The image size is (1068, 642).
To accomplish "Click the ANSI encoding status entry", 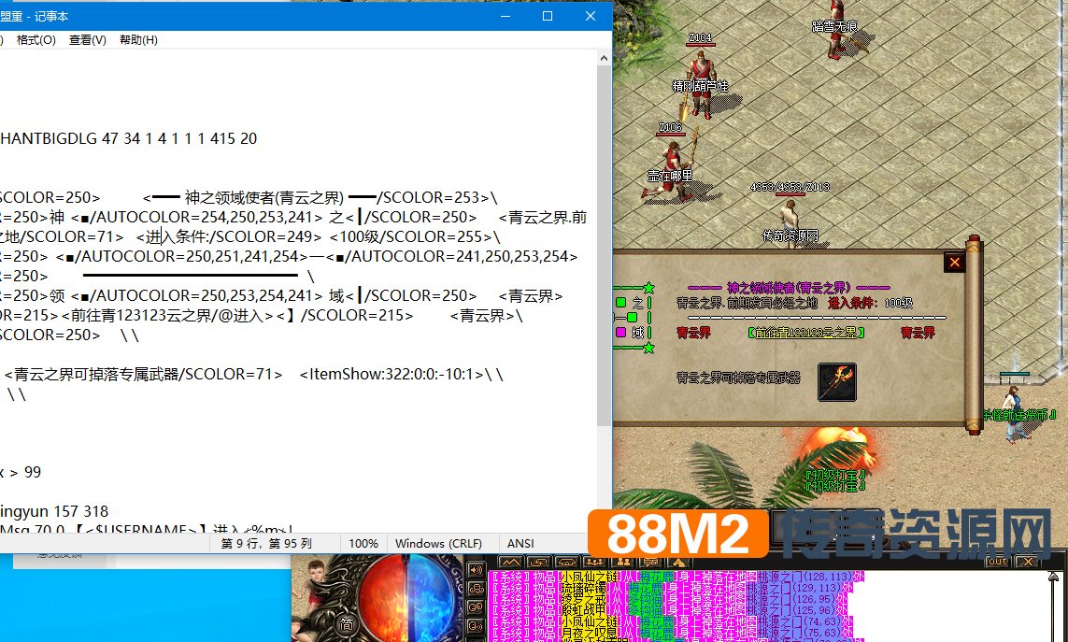I will (x=520, y=543).
